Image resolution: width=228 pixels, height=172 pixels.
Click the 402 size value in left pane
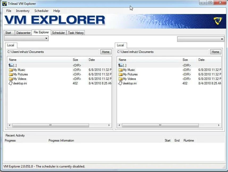click(75, 83)
